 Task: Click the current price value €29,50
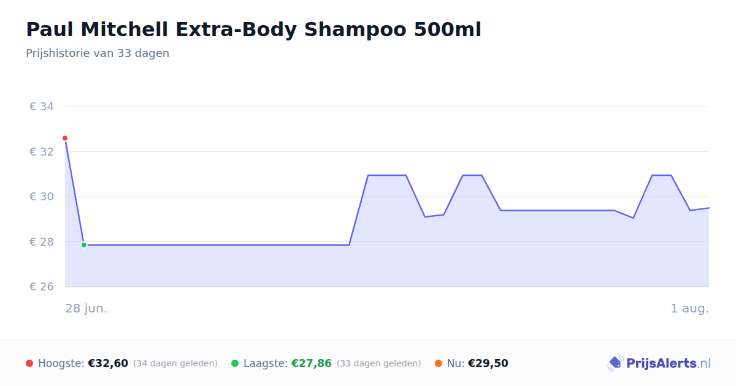pos(488,363)
